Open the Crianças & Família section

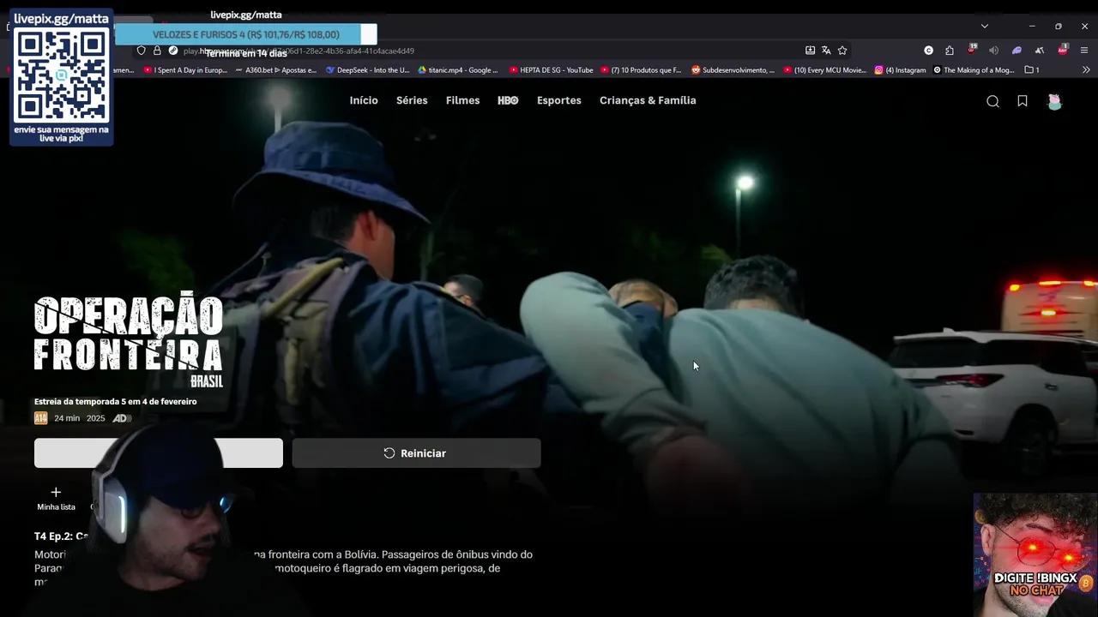[x=648, y=100]
